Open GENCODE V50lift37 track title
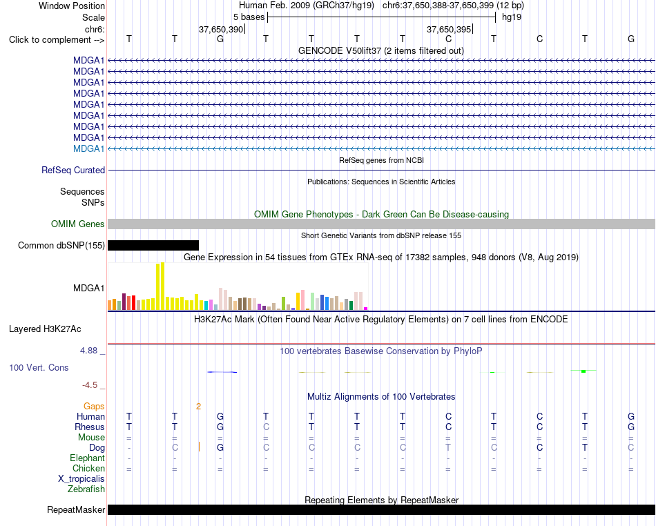 point(380,50)
